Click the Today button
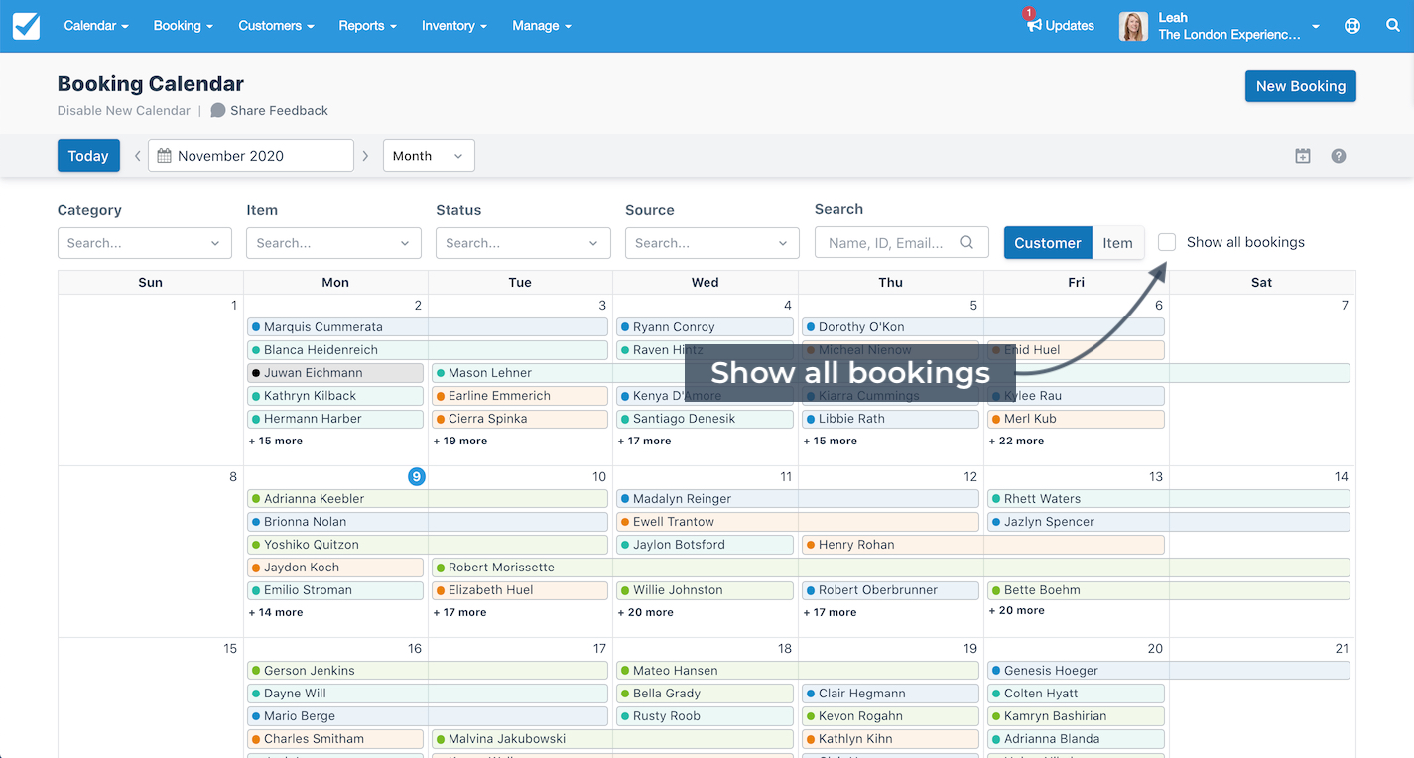 pyautogui.click(x=88, y=156)
